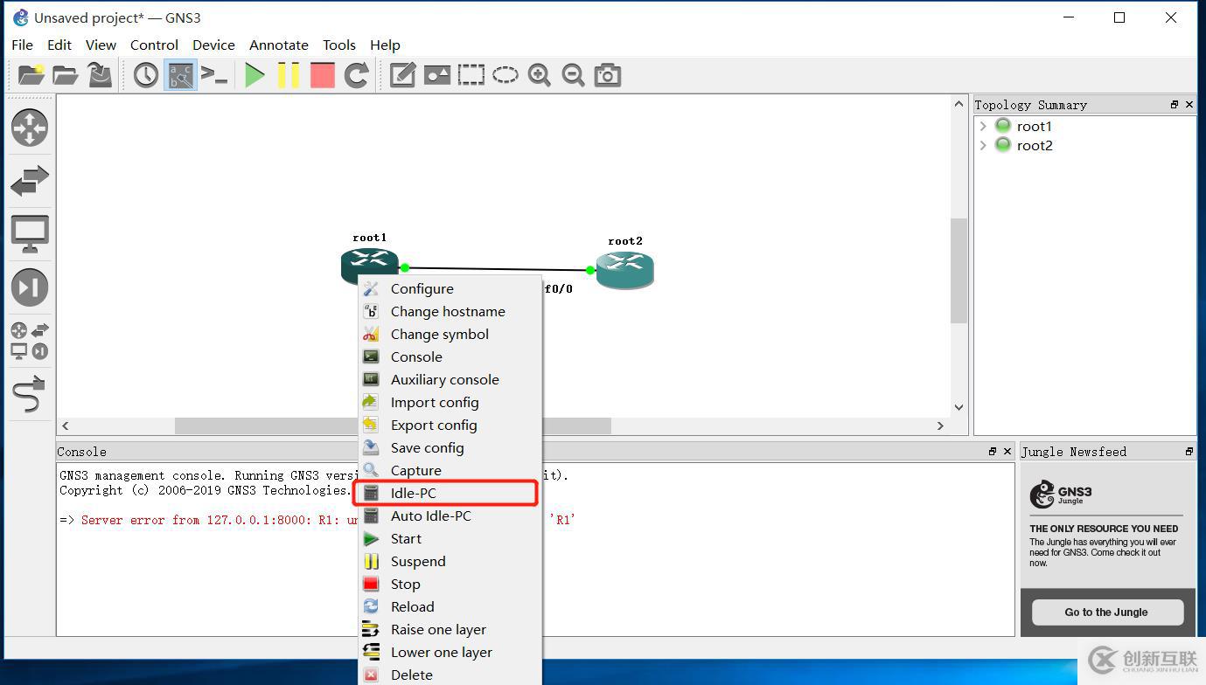Close the Topology Summary panel
Viewport: 1206px width, 685px height.
(1189, 105)
